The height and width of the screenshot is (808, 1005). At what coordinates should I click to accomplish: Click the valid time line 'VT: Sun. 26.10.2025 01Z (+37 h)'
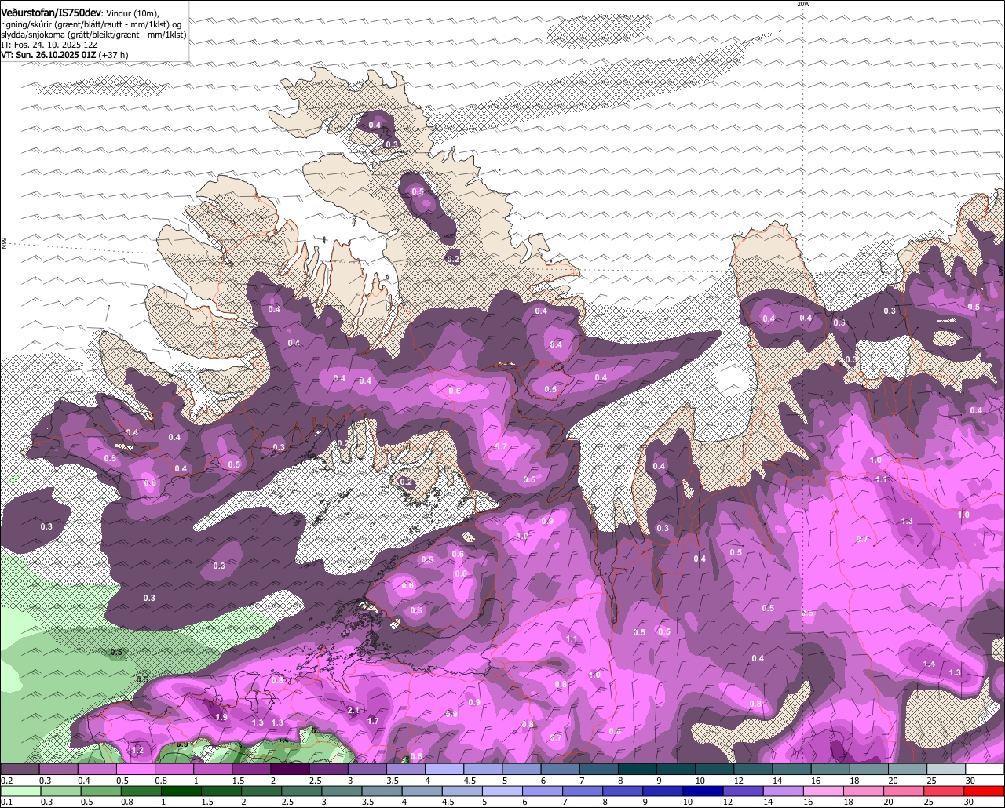pyautogui.click(x=64, y=55)
